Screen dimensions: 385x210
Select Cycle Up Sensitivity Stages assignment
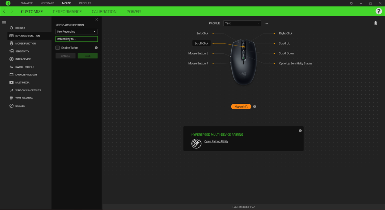[x=296, y=64]
